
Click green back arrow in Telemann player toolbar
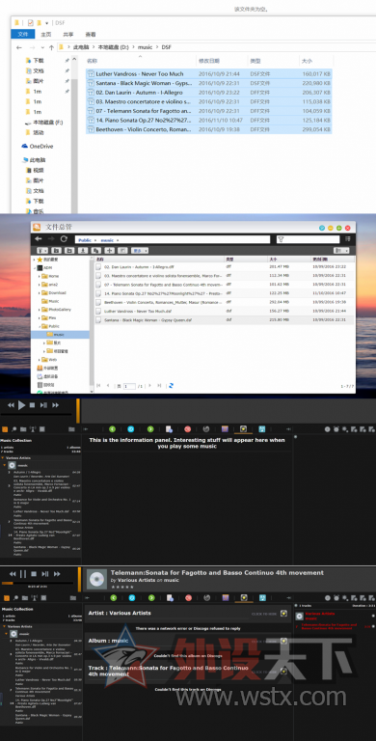click(x=114, y=598)
